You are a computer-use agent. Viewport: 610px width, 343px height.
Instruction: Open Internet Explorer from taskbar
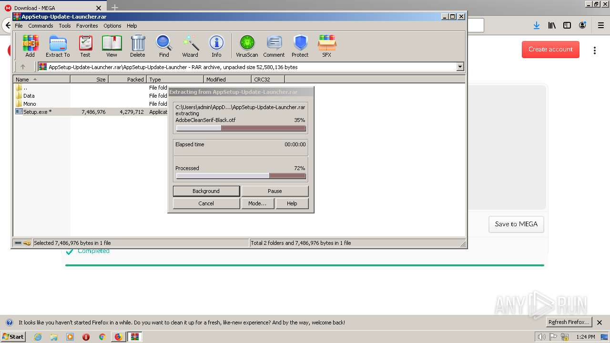(38, 337)
